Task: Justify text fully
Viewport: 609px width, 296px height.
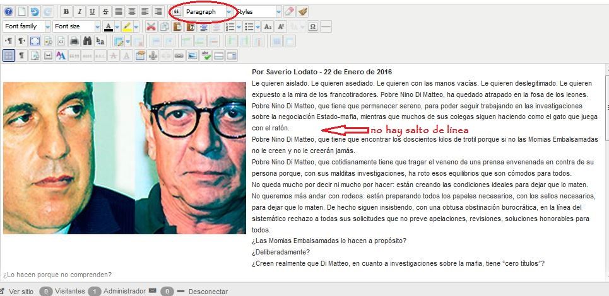Action: pos(119,11)
